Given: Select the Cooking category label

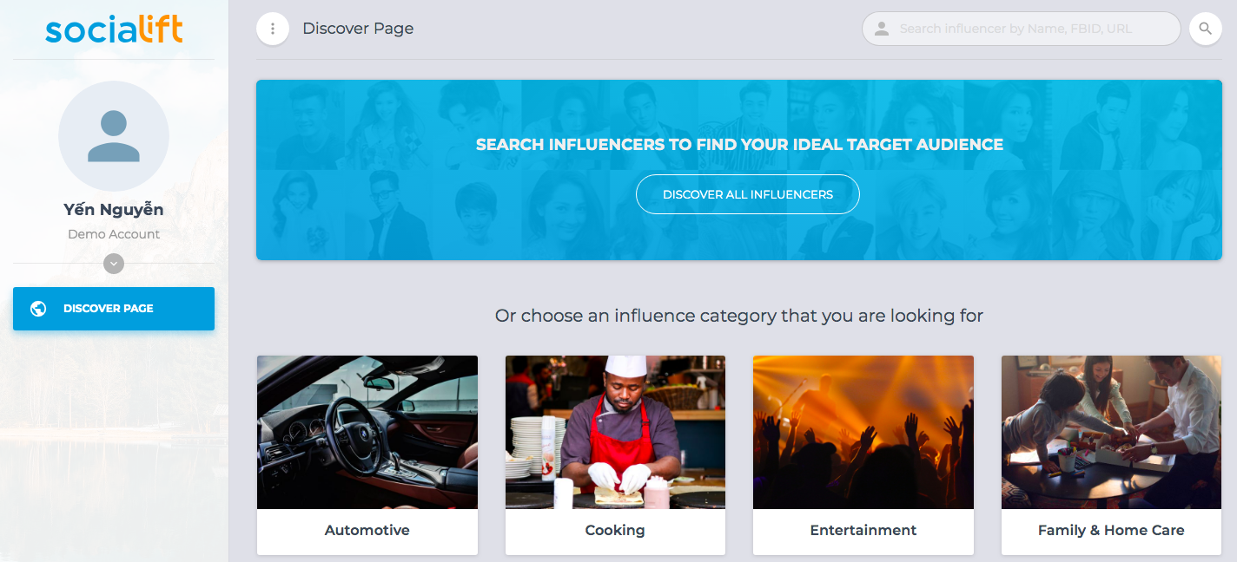Looking at the screenshot, I should [615, 530].
